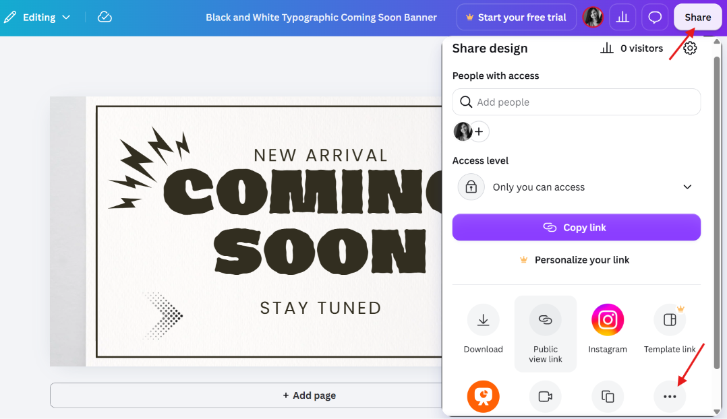The height and width of the screenshot is (419, 727).
Task: View the 0 visitors stats
Action: coord(631,48)
